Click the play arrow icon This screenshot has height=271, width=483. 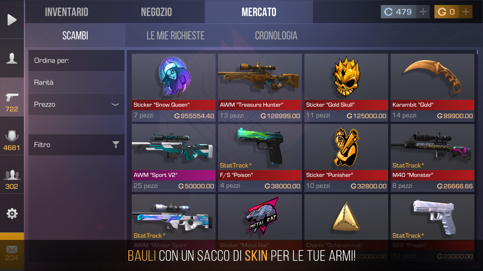[12, 20]
